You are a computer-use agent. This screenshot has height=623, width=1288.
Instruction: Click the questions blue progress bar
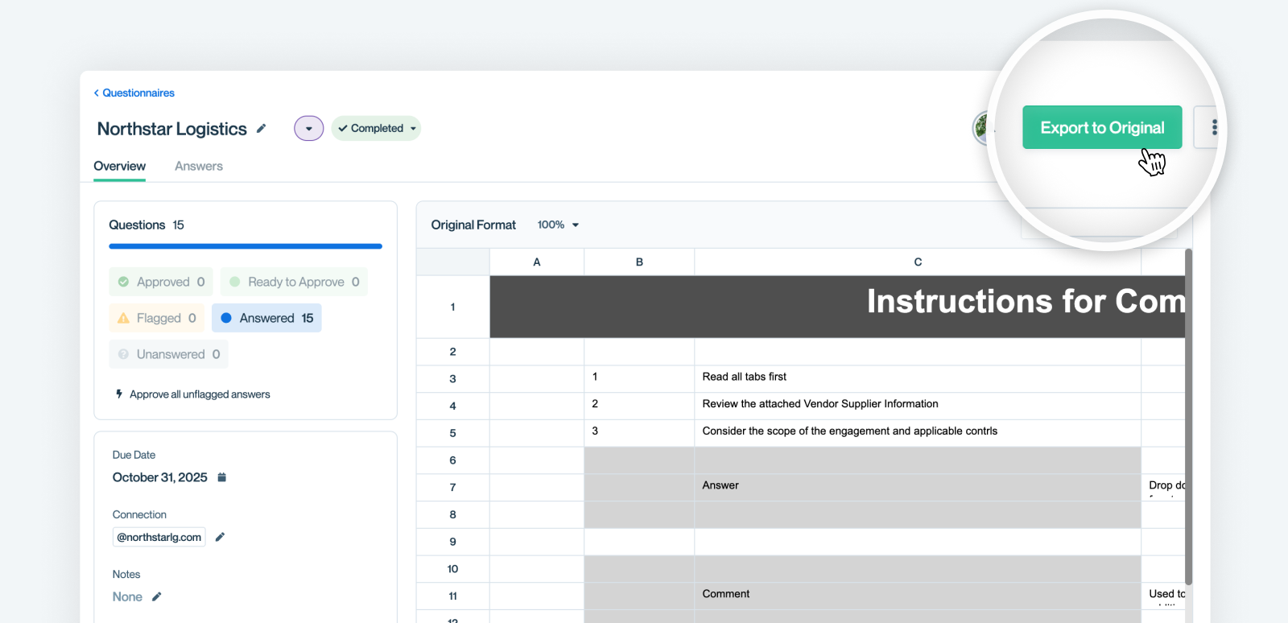pyautogui.click(x=246, y=246)
